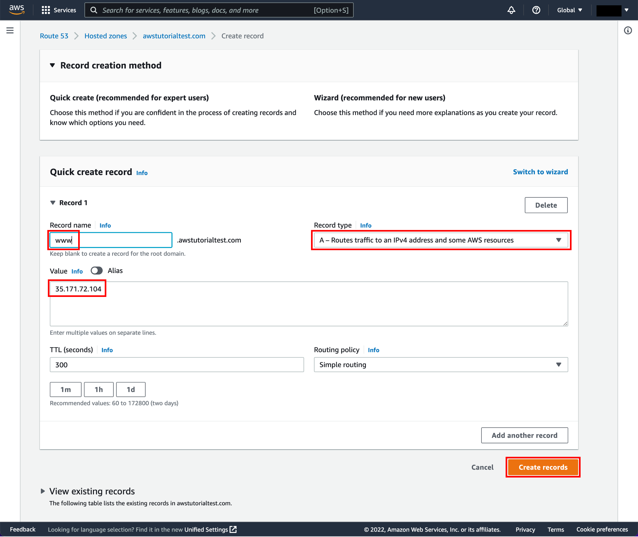Open the info panel icon at right
The width and height of the screenshot is (638, 537).
(628, 31)
